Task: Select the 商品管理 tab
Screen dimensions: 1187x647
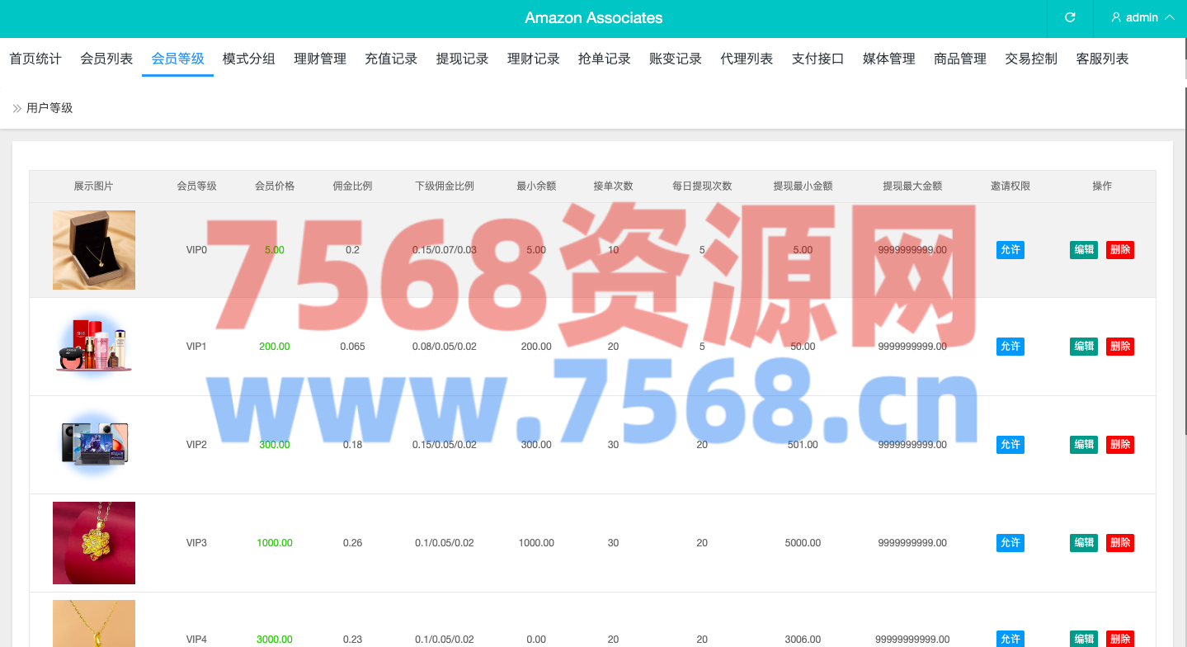Action: point(960,59)
